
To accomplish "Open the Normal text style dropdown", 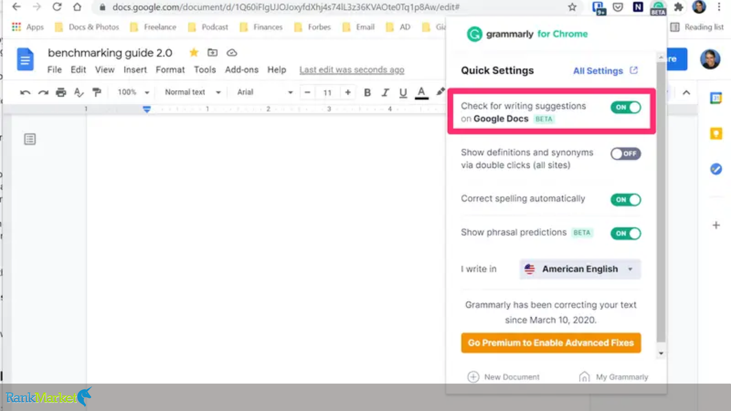I will (192, 92).
